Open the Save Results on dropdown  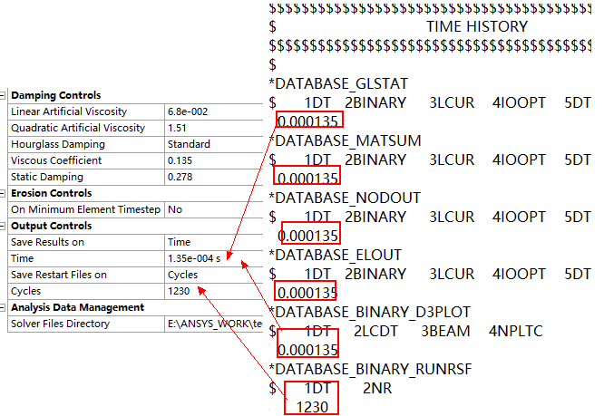[208, 242]
